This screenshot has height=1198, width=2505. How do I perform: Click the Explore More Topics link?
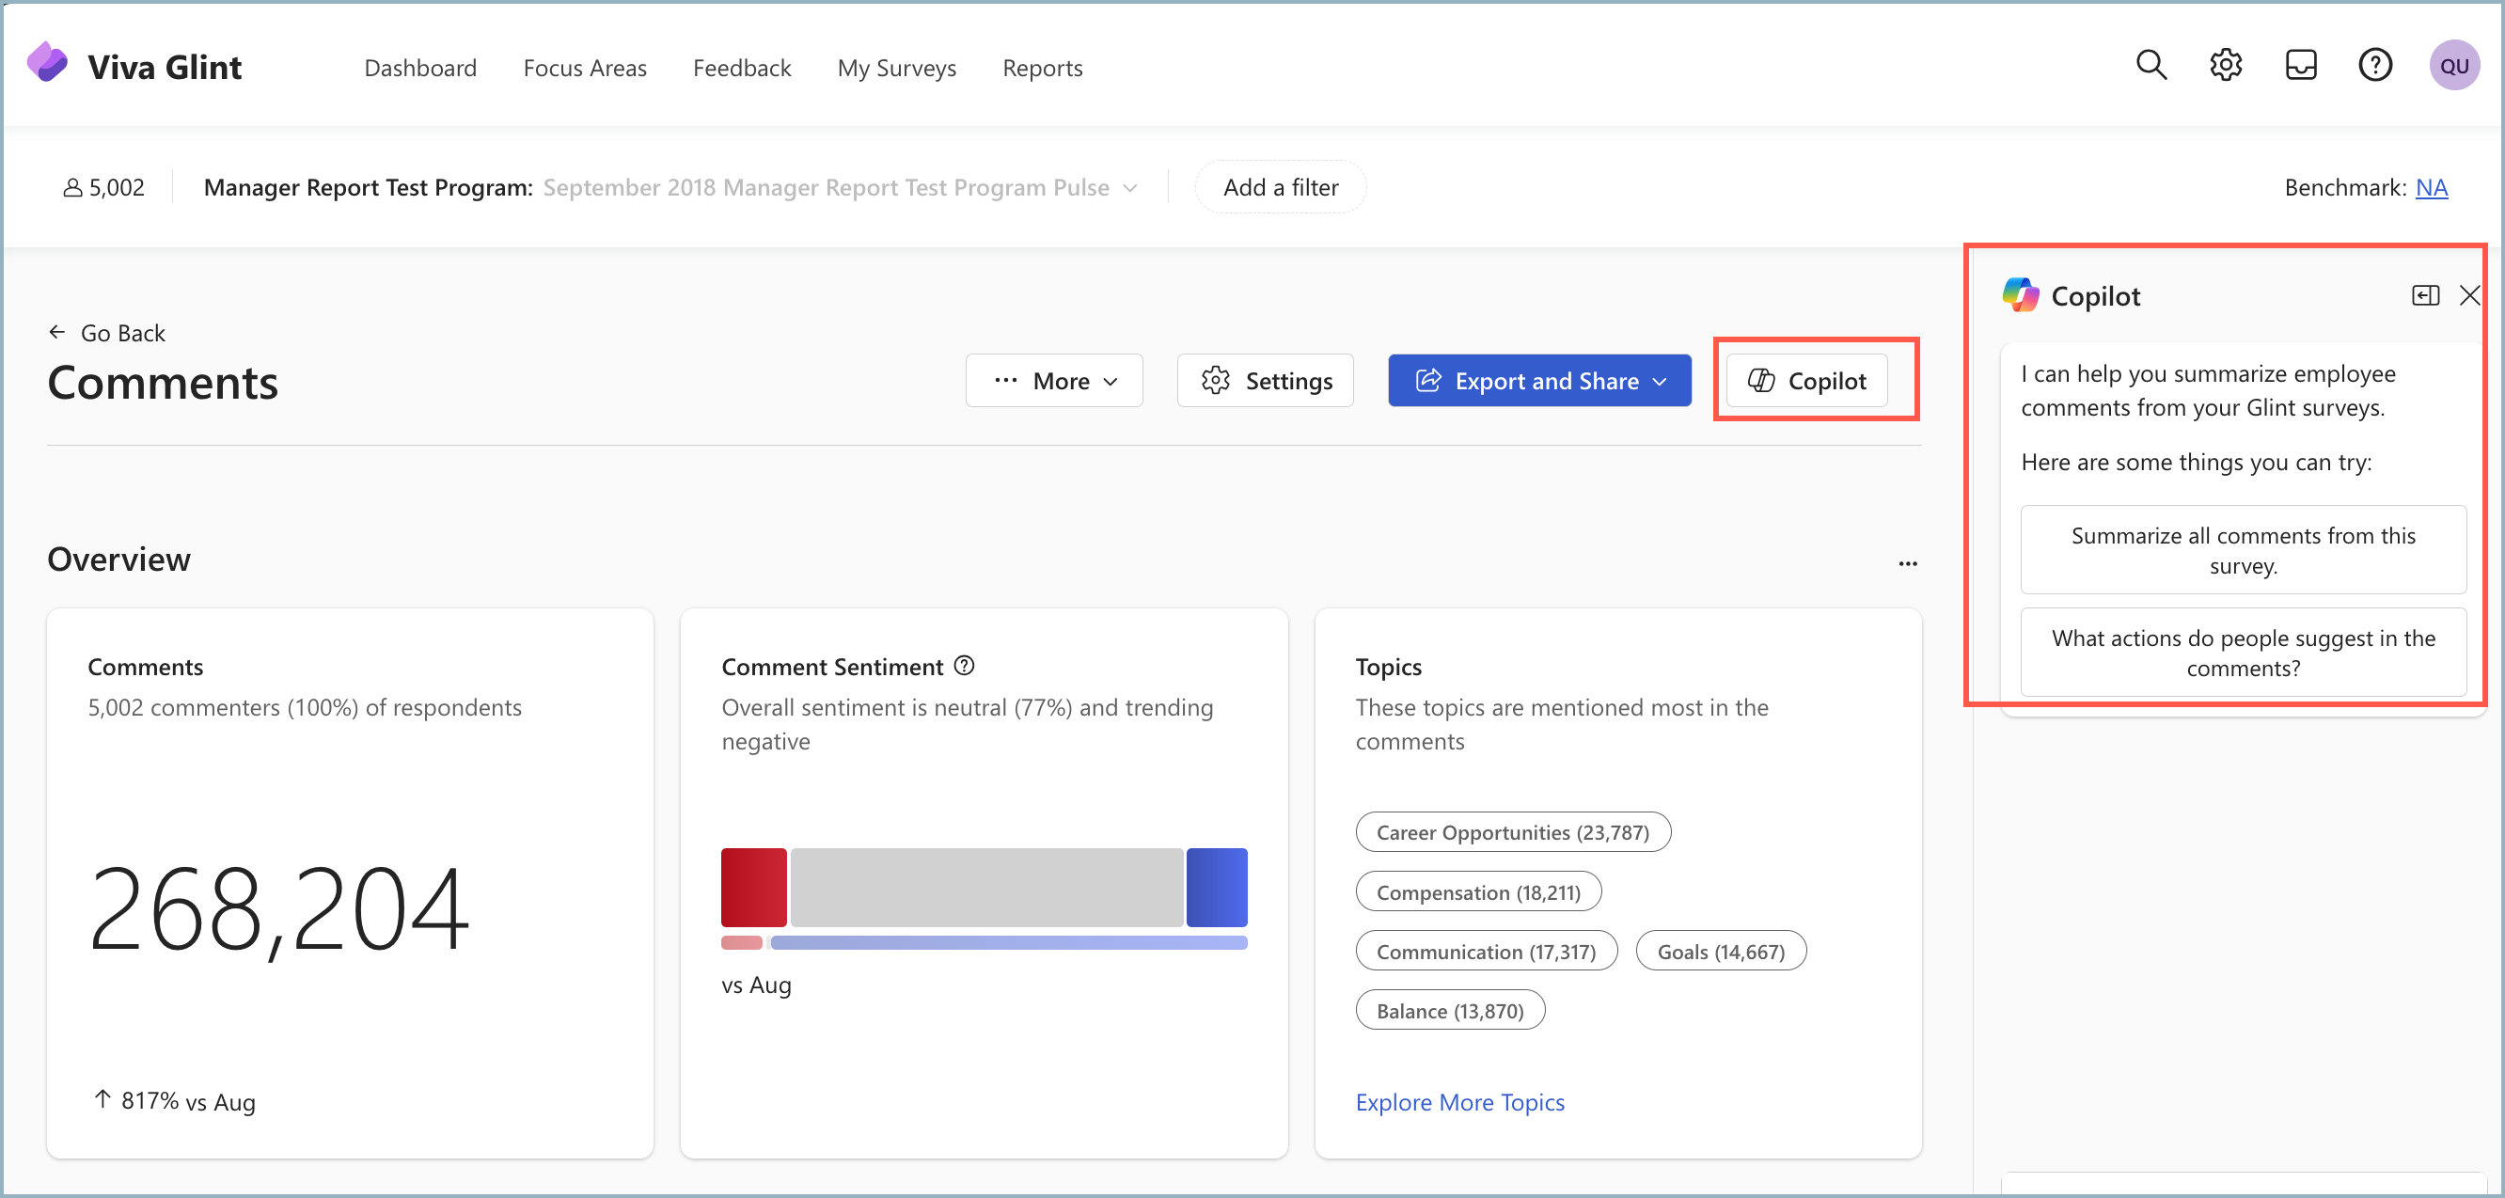pyautogui.click(x=1458, y=1102)
